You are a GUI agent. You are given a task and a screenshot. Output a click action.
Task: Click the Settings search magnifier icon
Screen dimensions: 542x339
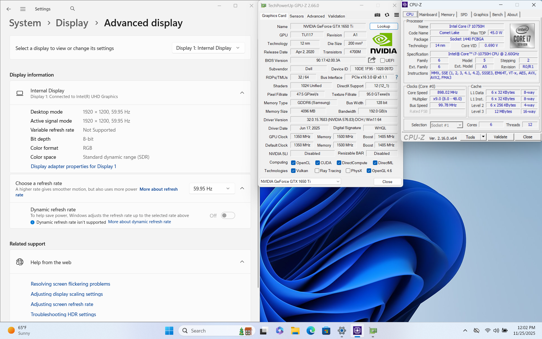(73, 9)
